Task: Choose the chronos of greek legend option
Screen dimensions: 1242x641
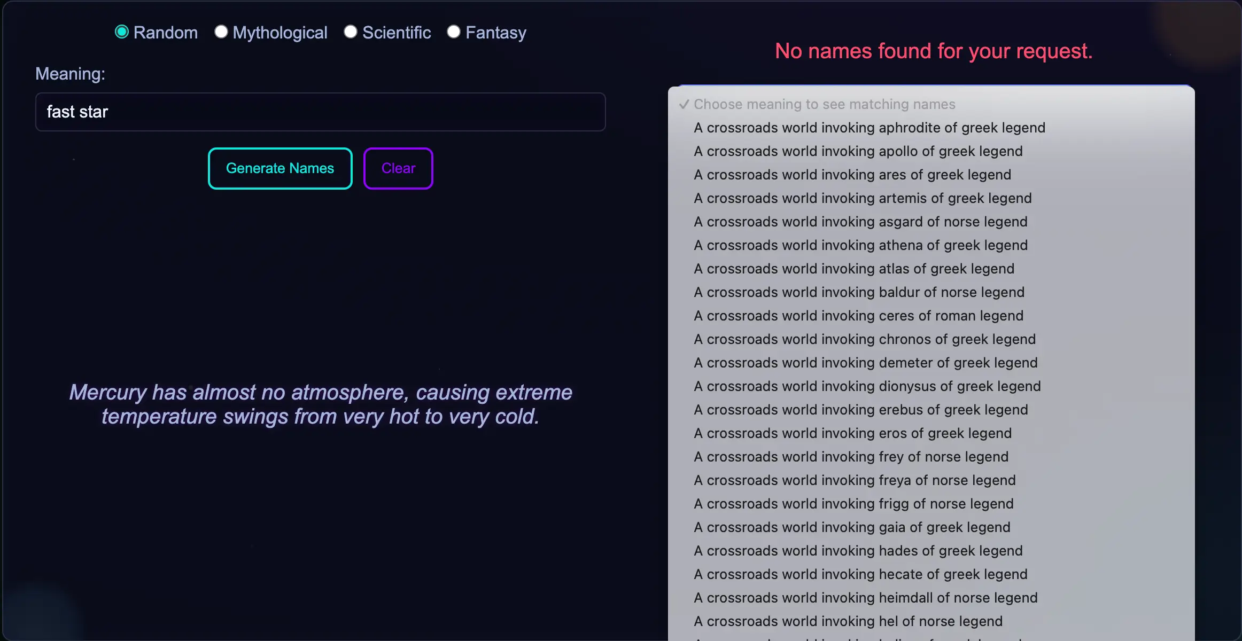Action: point(864,339)
